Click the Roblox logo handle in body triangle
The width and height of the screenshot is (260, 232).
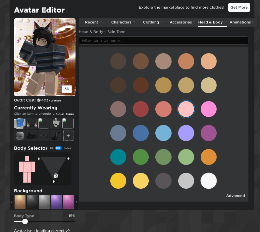[x=56, y=176]
